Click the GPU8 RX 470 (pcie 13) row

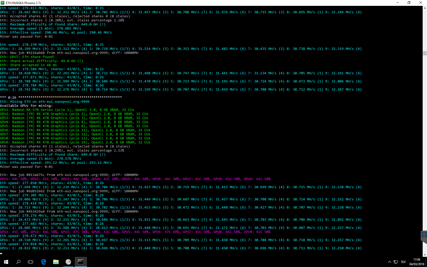(x=75, y=138)
